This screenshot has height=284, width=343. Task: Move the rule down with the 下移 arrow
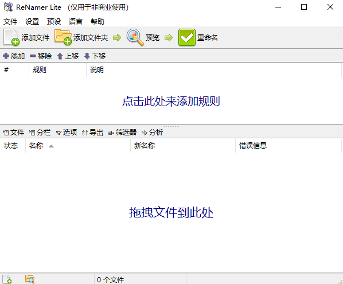coord(87,56)
